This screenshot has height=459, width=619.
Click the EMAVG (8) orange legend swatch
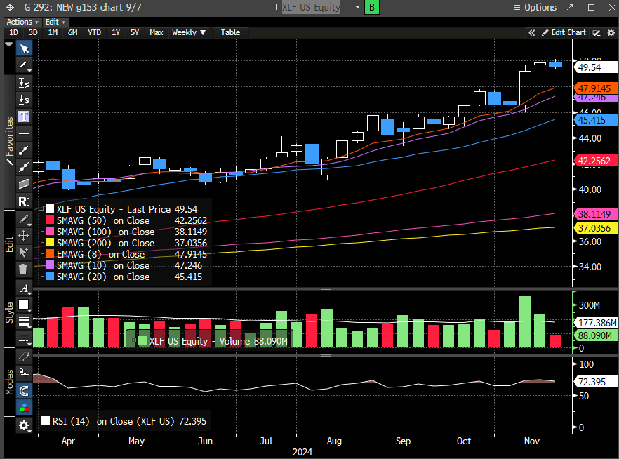[50, 254]
